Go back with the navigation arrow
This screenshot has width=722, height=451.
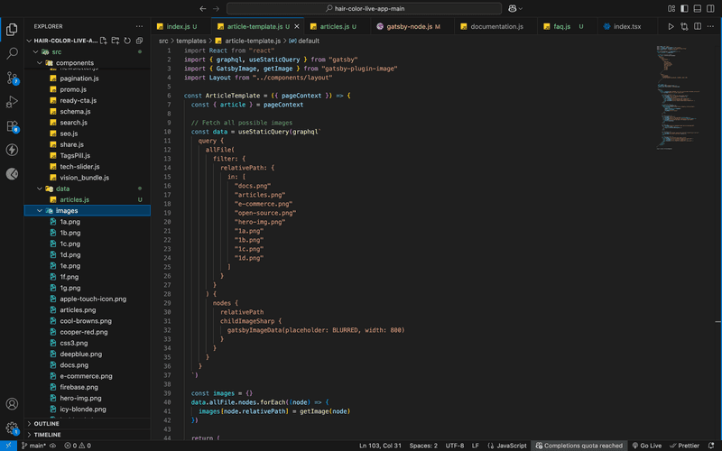[x=203, y=8]
